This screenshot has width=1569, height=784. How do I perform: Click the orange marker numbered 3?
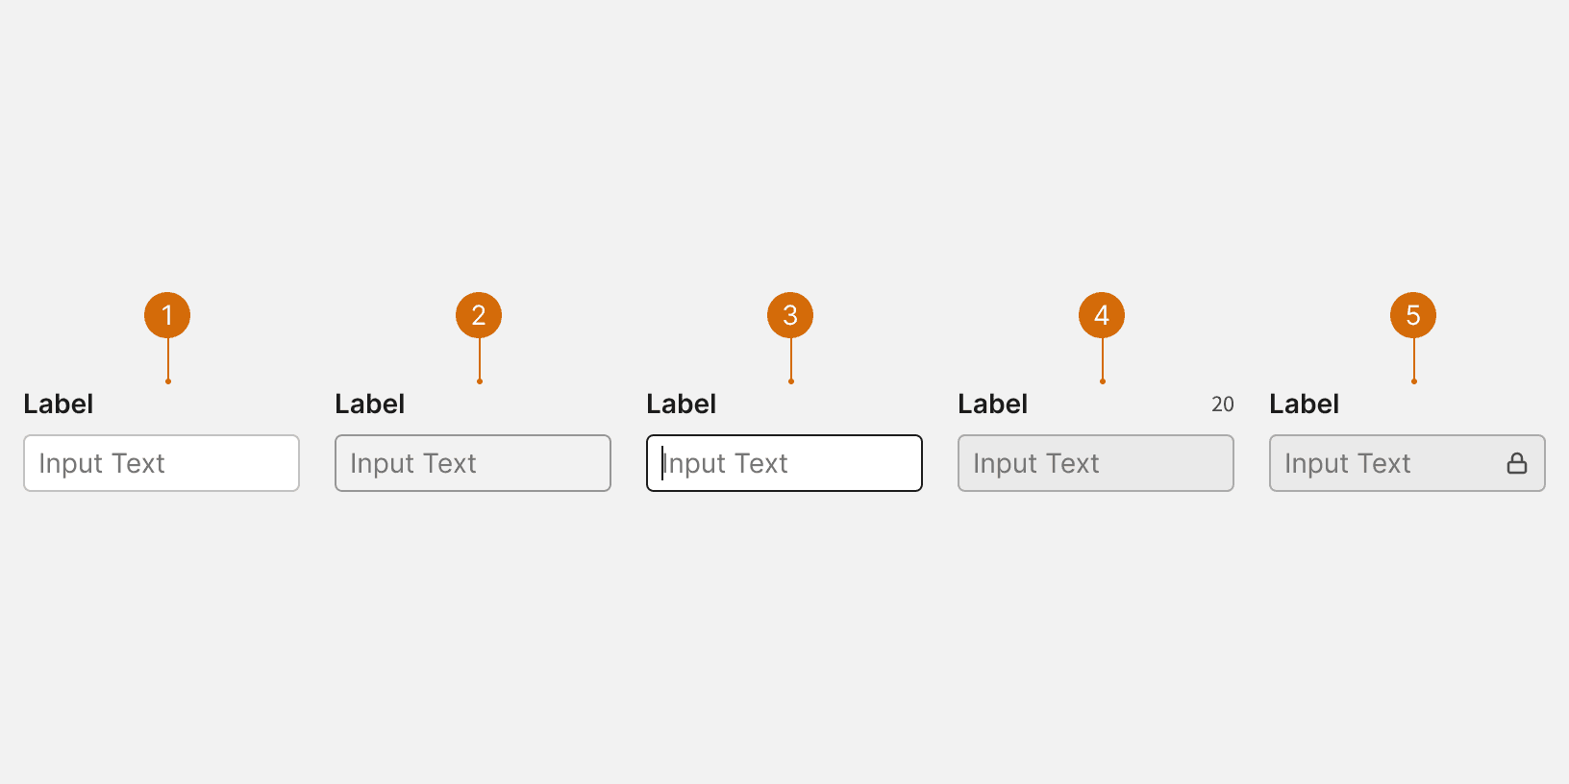(x=790, y=315)
